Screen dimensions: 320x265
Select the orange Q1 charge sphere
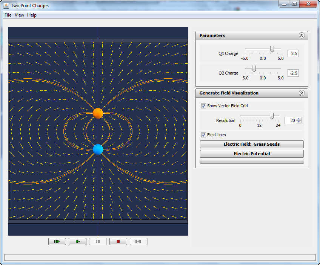pos(98,113)
